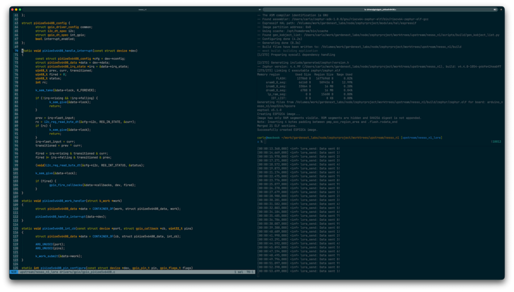Screen dimensions: 514x292
Task: Click pi4ioe5v6408_pin_configure definition on line 125
Action: pos(107,268)
